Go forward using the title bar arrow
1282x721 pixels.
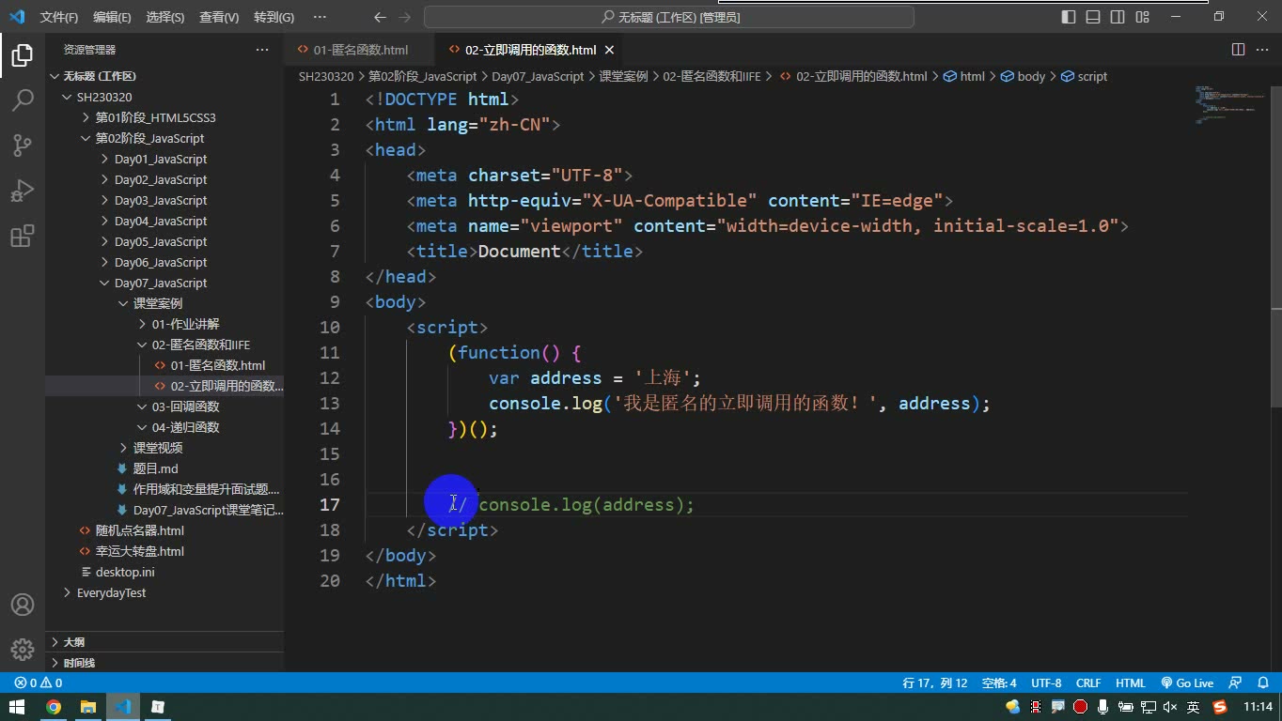pyautogui.click(x=404, y=17)
